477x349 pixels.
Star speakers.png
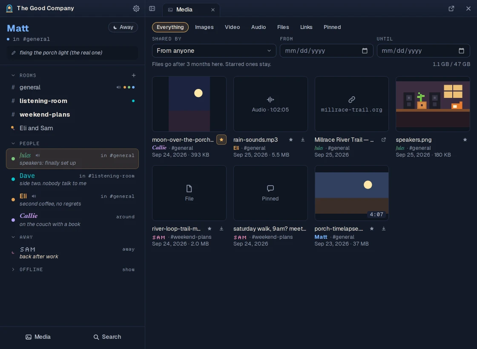point(465,140)
